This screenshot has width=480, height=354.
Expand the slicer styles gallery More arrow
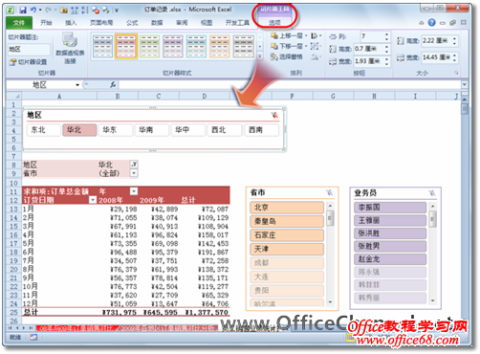point(260,56)
